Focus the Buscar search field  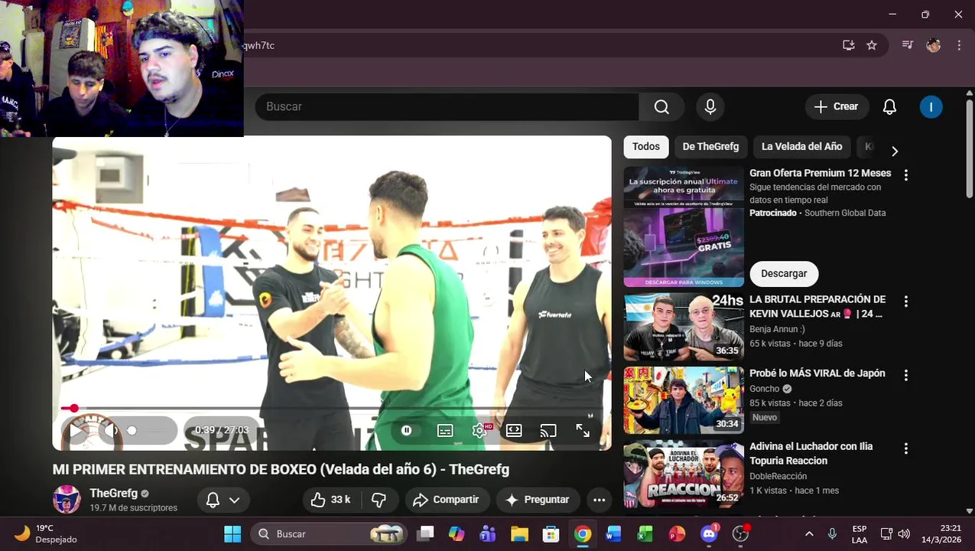click(x=447, y=107)
